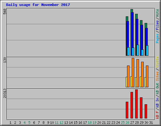Click day number 27 on the axis
The width and height of the screenshot is (161, 126).
[132, 123]
